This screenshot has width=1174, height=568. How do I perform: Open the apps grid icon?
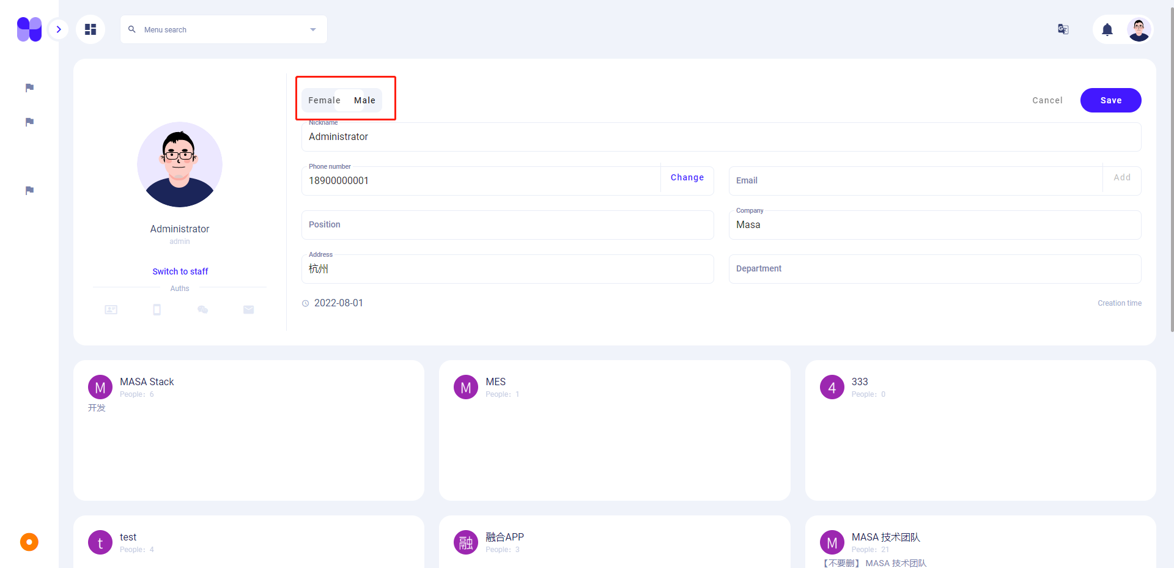(90, 29)
